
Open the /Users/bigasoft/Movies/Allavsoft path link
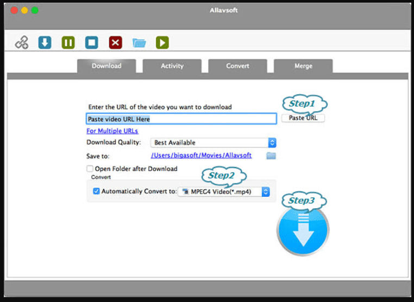click(201, 155)
